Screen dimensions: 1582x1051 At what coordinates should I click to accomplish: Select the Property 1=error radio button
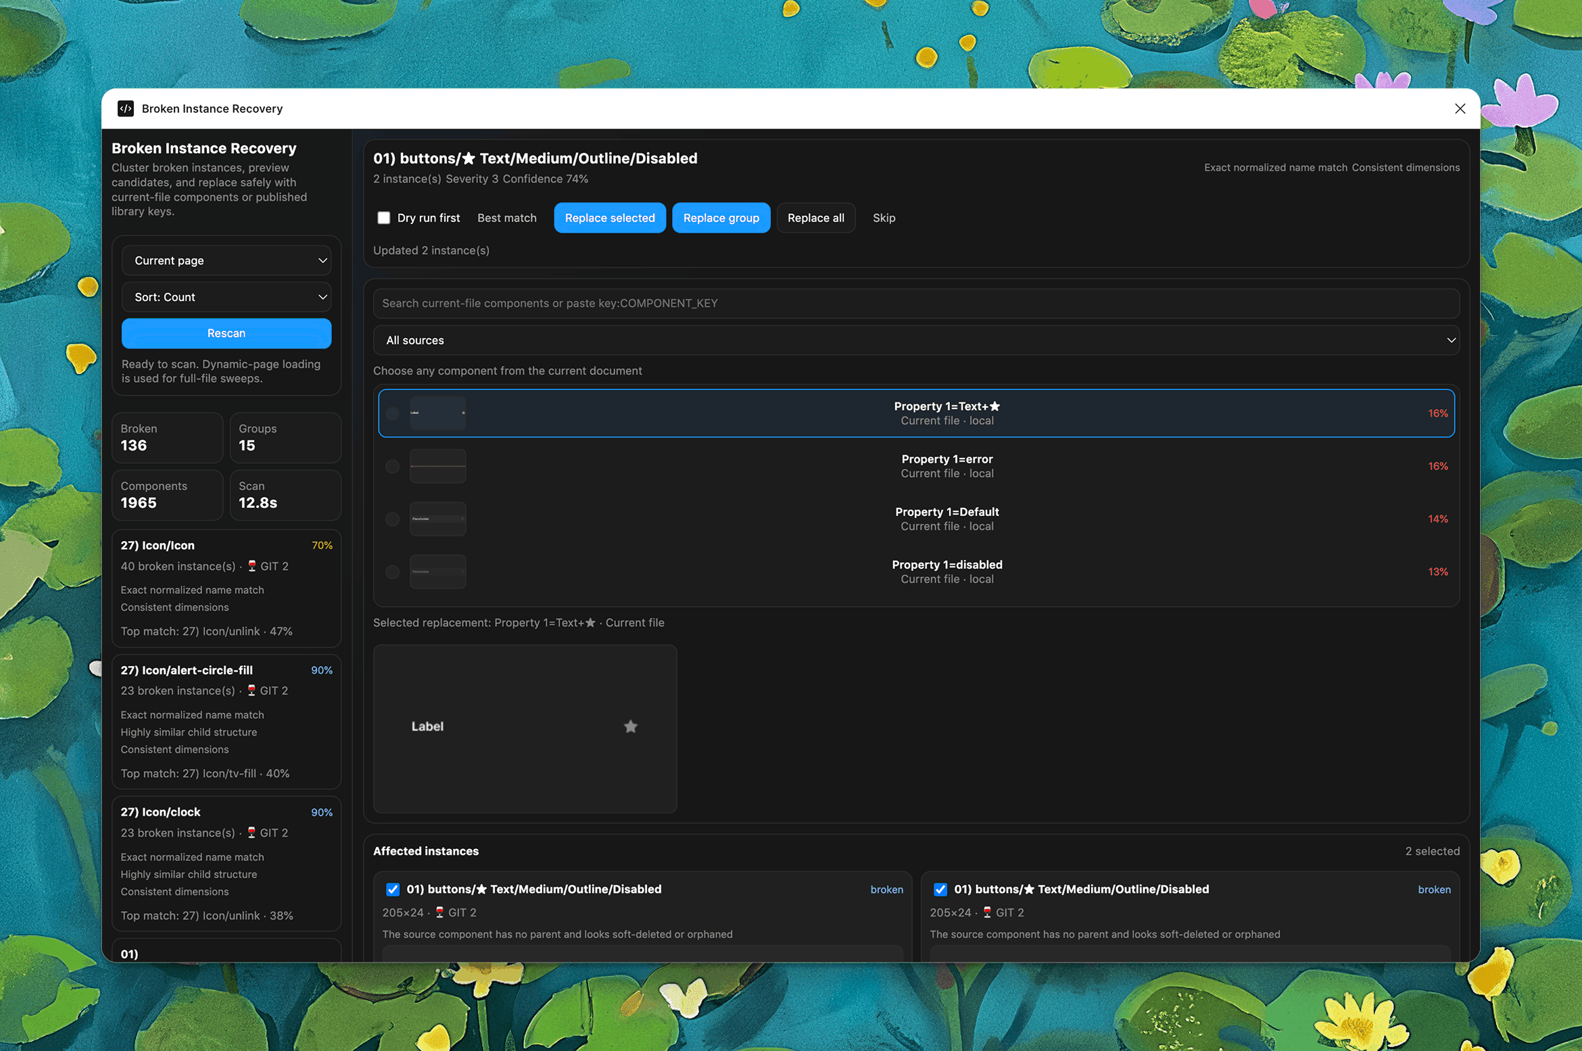click(392, 467)
